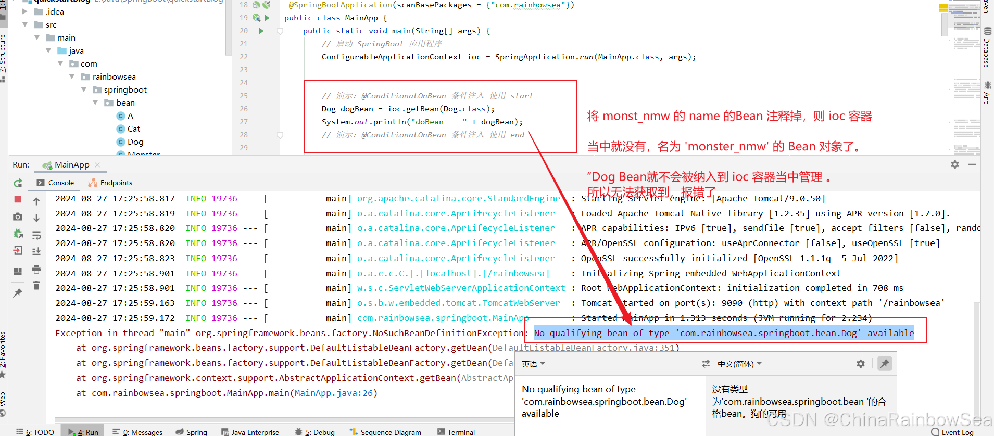The width and height of the screenshot is (994, 436).
Task: Swap the translation languages
Action: [x=706, y=364]
